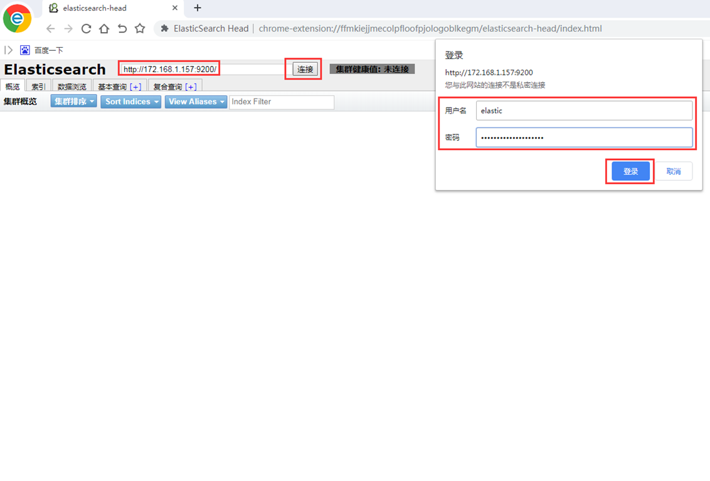710x481 pixels.
Task: Open the browser logo menu
Action: pyautogui.click(x=17, y=18)
